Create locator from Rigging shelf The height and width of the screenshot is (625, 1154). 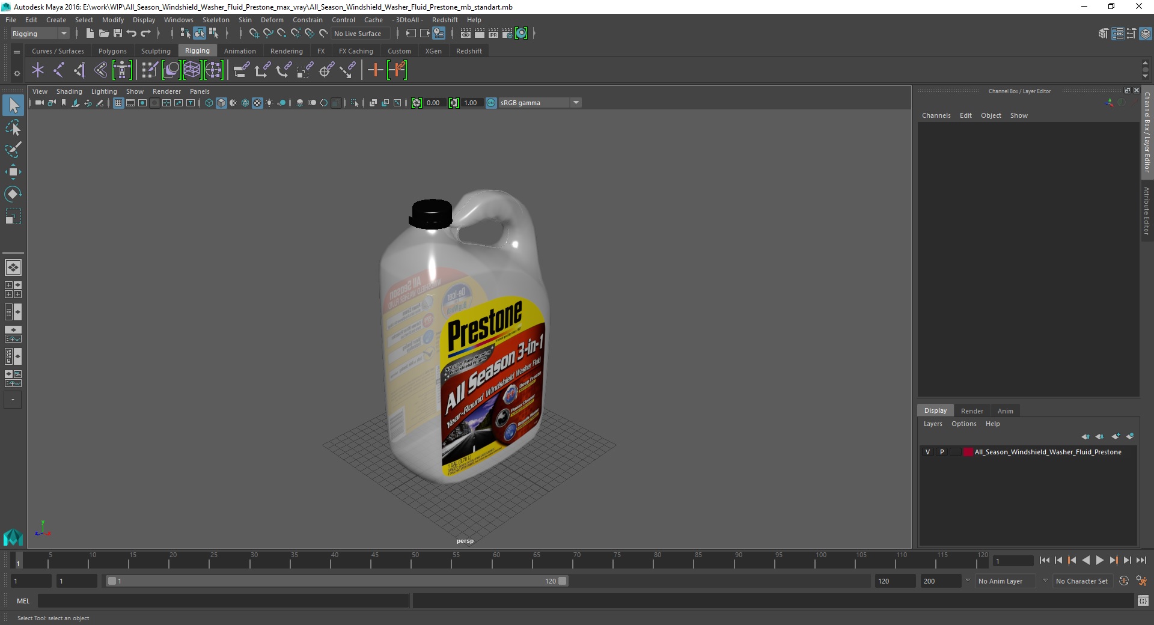38,70
